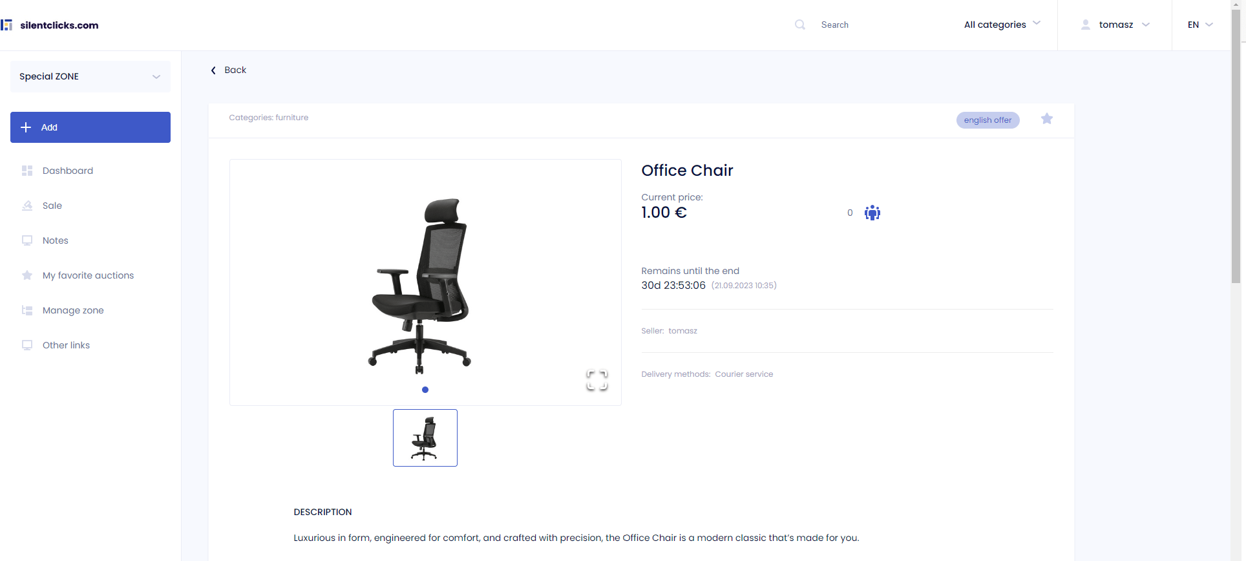This screenshot has width=1246, height=561.
Task: Expand the Special ZONE dropdown
Action: pos(90,76)
